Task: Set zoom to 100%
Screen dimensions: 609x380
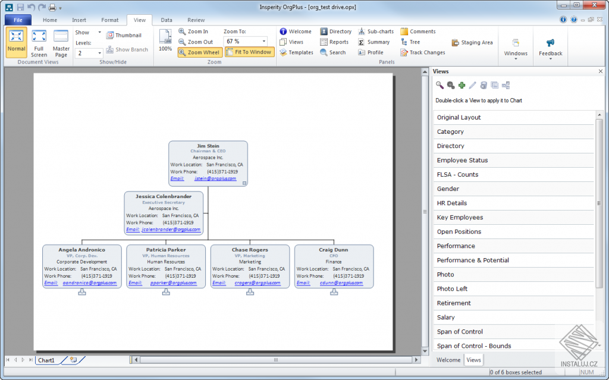Action: (x=165, y=40)
